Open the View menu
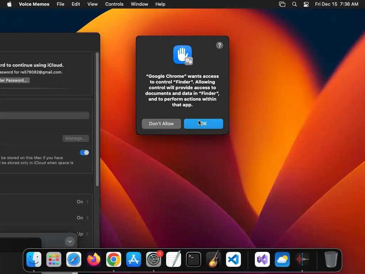The width and height of the screenshot is (365, 274). (92, 4)
